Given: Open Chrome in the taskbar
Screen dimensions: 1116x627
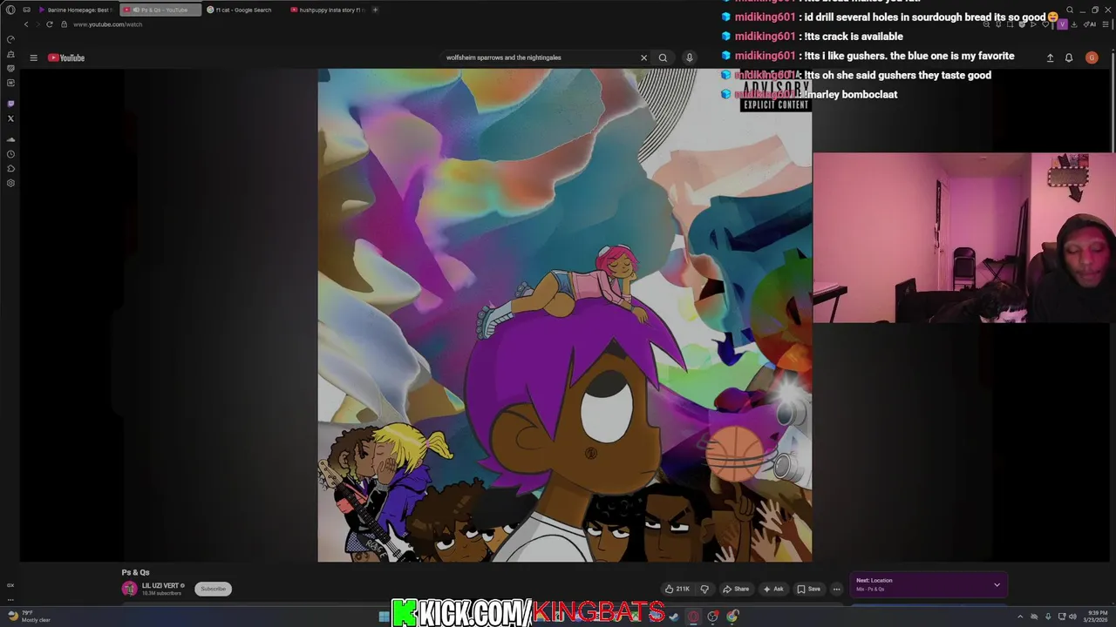Looking at the screenshot, I should pyautogui.click(x=732, y=617).
